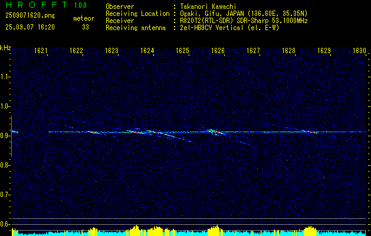Click the yellow power peak below 16:26
The image size is (371, 236).
[x=214, y=231]
